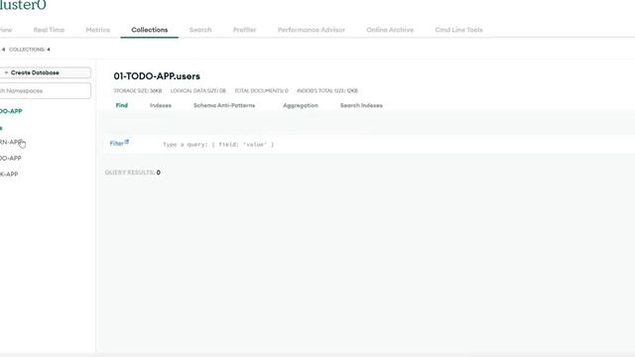The height and width of the screenshot is (357, 635).
Task: Select the Collections tab
Action: pos(150,30)
